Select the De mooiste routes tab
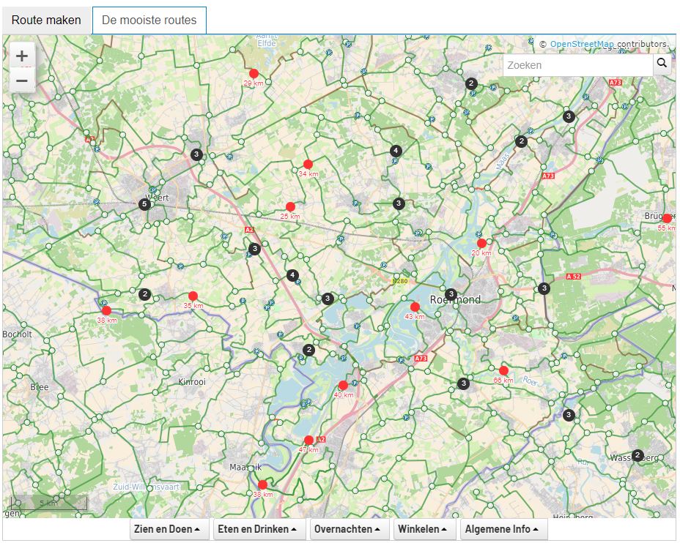The height and width of the screenshot is (543, 680). click(x=148, y=20)
